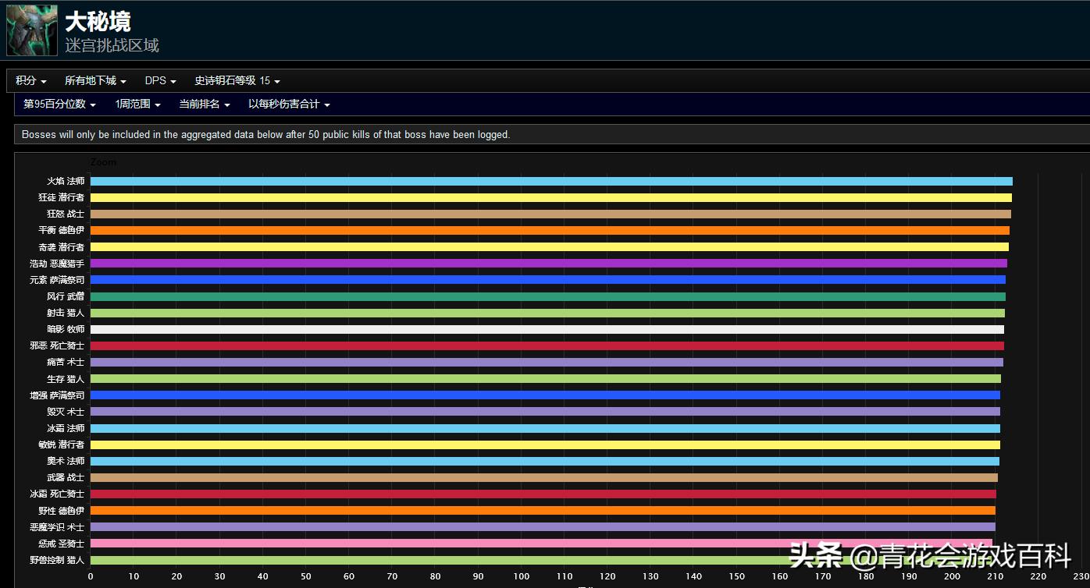The image size is (1090, 588).
Task: Click the 230 tick label on the x-axis
Action: [x=1081, y=576]
